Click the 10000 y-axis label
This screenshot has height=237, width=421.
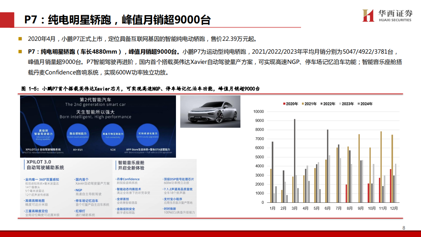259,112
